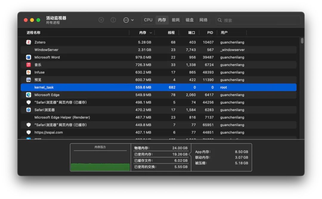Click the Safari浏览器 compass icon
Screen dimensions: 322x199
[x=29, y=110]
